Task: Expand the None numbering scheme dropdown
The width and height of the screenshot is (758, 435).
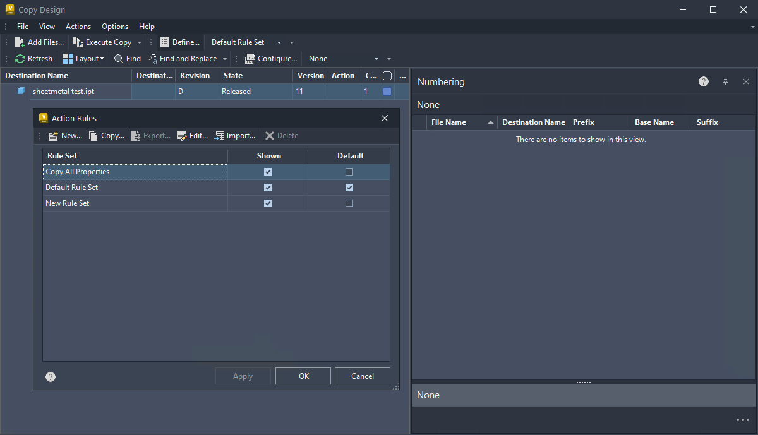Action: (x=376, y=58)
